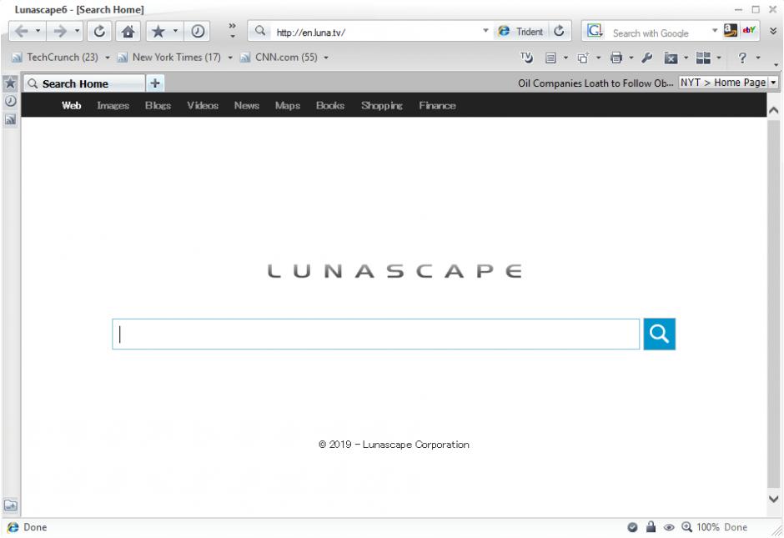Click the add-folder icon at sidebar bottom

(11, 505)
